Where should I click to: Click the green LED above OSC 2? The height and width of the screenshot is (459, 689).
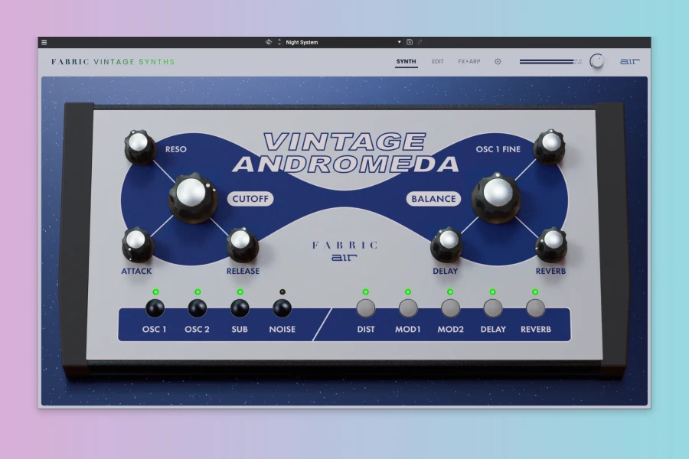click(x=198, y=291)
